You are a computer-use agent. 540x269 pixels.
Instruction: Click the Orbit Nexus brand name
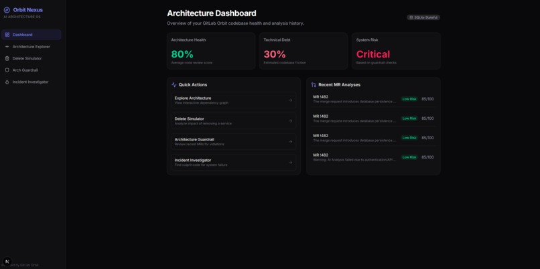(x=28, y=10)
